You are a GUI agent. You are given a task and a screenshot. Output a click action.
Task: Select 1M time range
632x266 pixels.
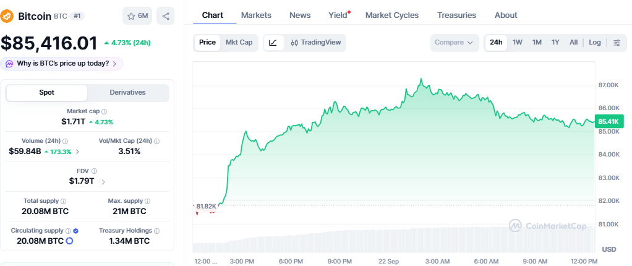coord(537,43)
